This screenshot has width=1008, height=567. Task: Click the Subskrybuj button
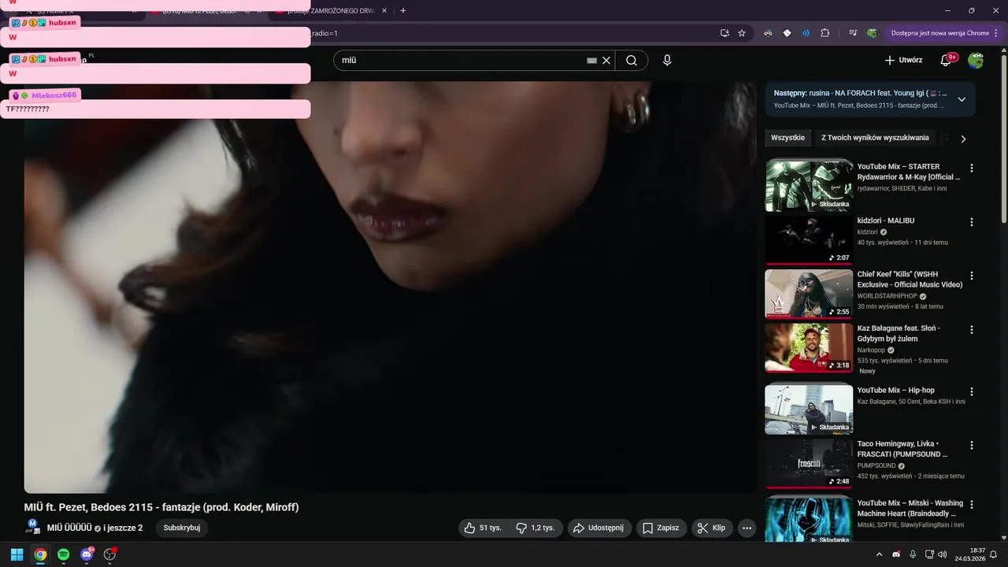[x=182, y=528]
